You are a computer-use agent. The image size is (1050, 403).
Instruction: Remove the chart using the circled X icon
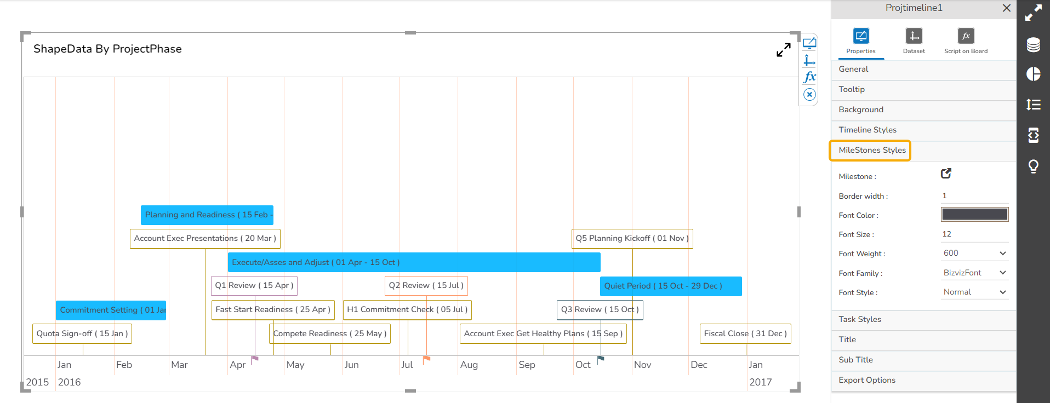809,95
